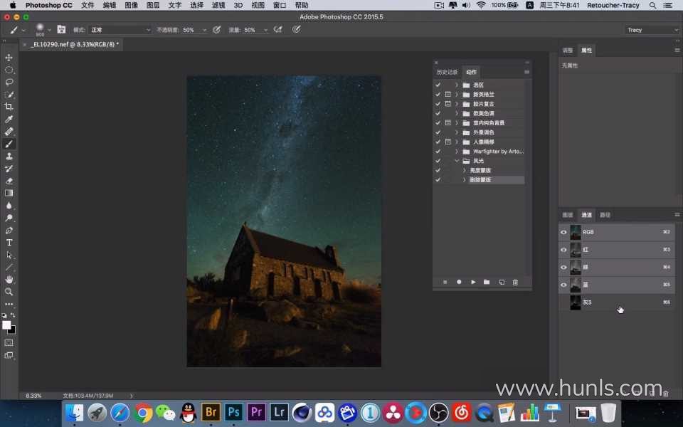The image size is (683, 427).
Task: Open the 文件 menu
Action: [x=88, y=5]
